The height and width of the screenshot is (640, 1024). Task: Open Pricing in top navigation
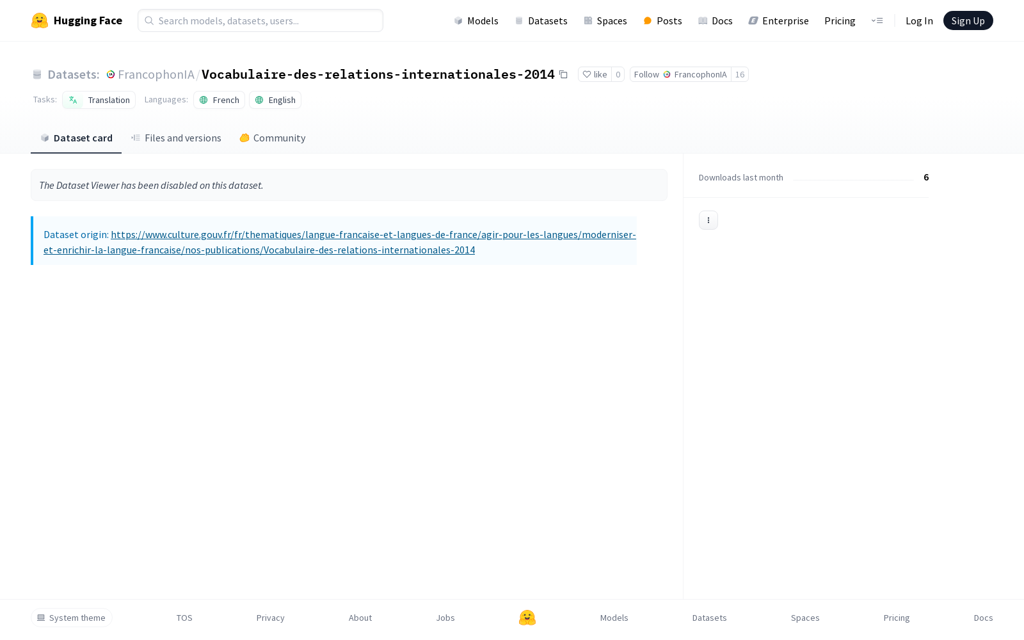coord(840,20)
